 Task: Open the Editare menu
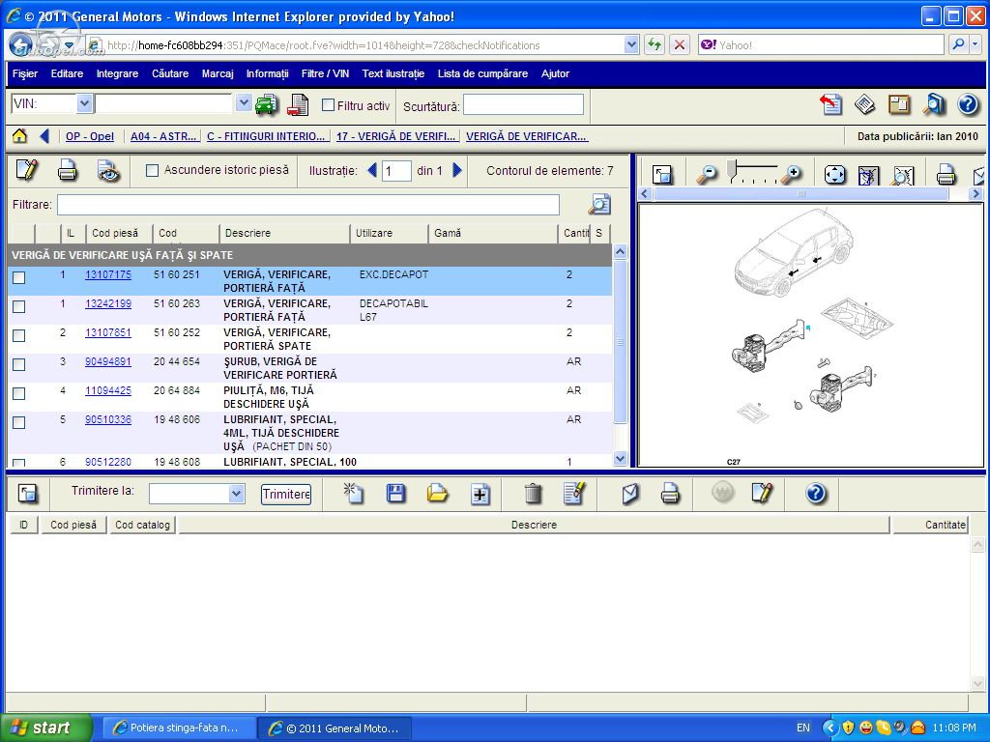(x=67, y=73)
